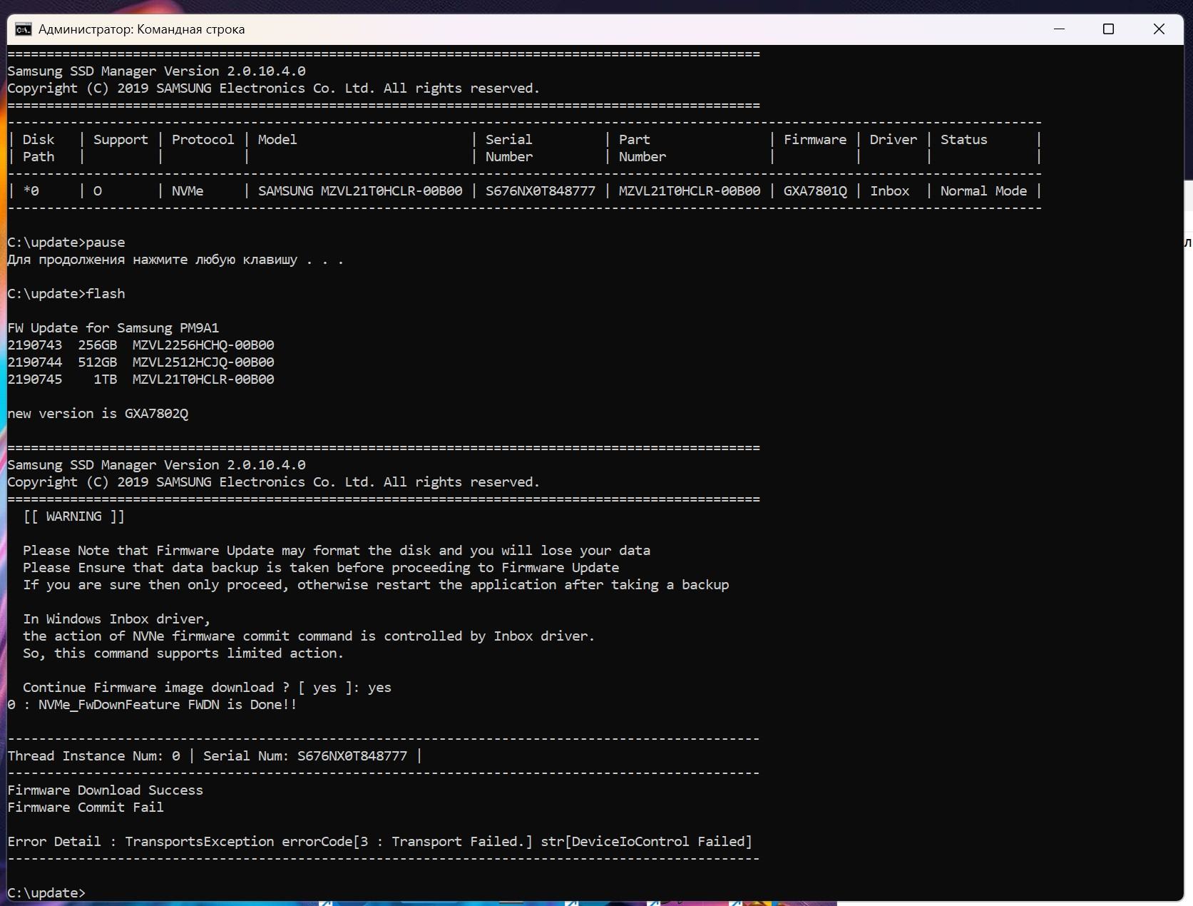Viewport: 1193px width, 906px height.
Task: Click the 'Please Ensure that data backup' line
Action: coord(321,568)
